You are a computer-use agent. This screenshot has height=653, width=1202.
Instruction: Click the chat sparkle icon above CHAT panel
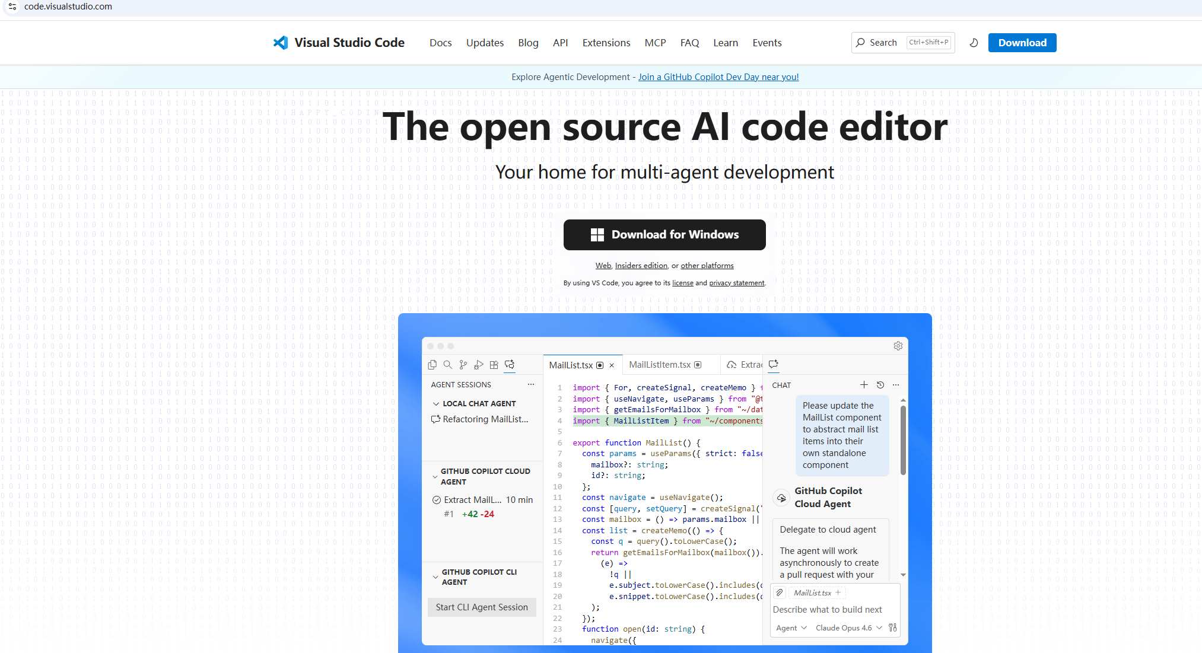pos(774,364)
